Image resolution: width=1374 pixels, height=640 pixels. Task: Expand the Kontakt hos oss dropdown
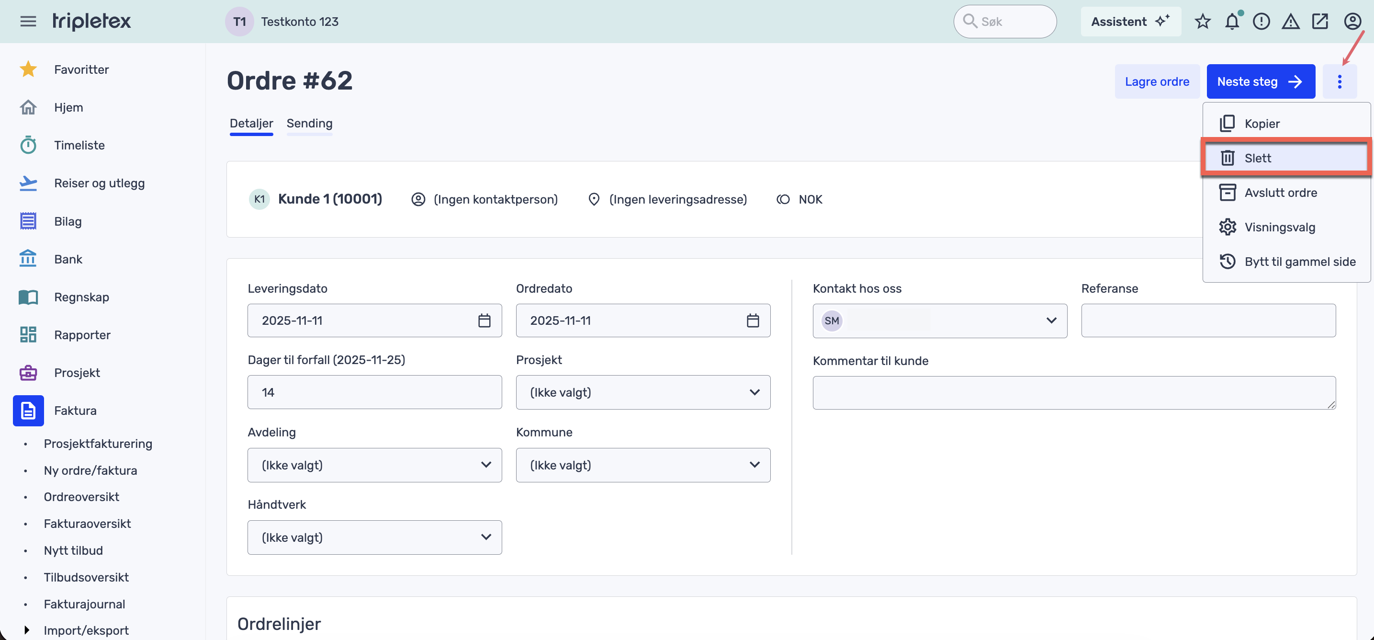[939, 320]
